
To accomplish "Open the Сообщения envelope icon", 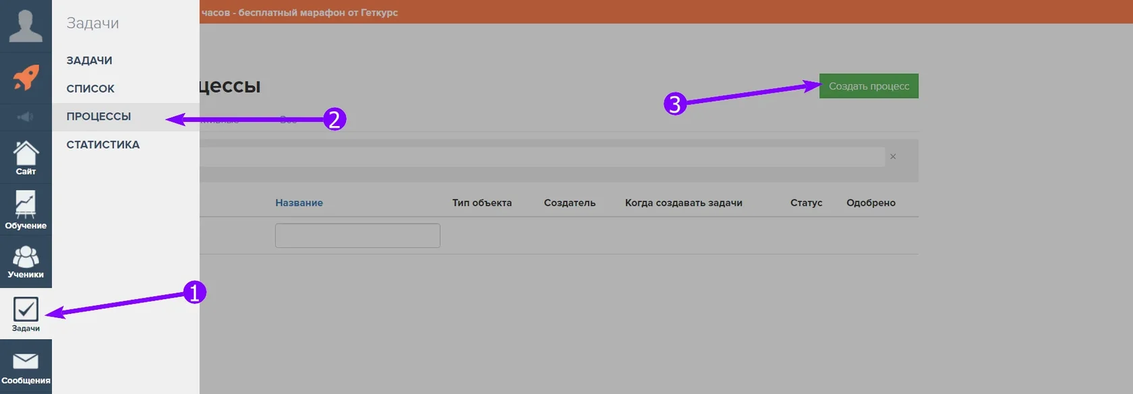I will [x=26, y=367].
